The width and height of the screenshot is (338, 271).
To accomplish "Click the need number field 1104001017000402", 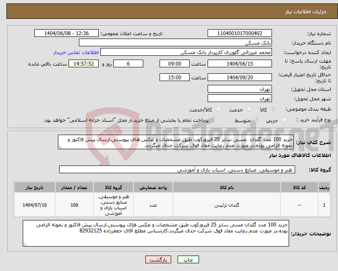I will 240,33.
